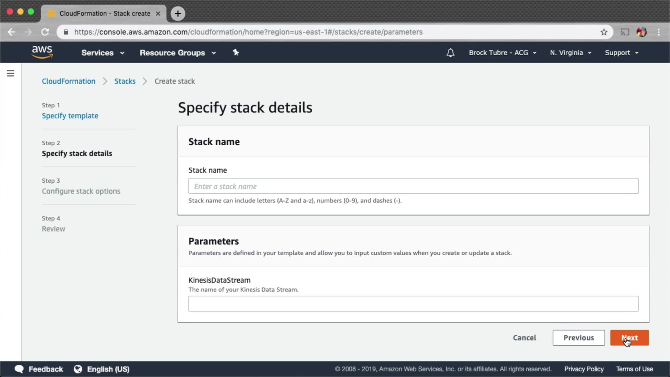Open the N. Virginia region dropdown
670x377 pixels.
click(570, 53)
